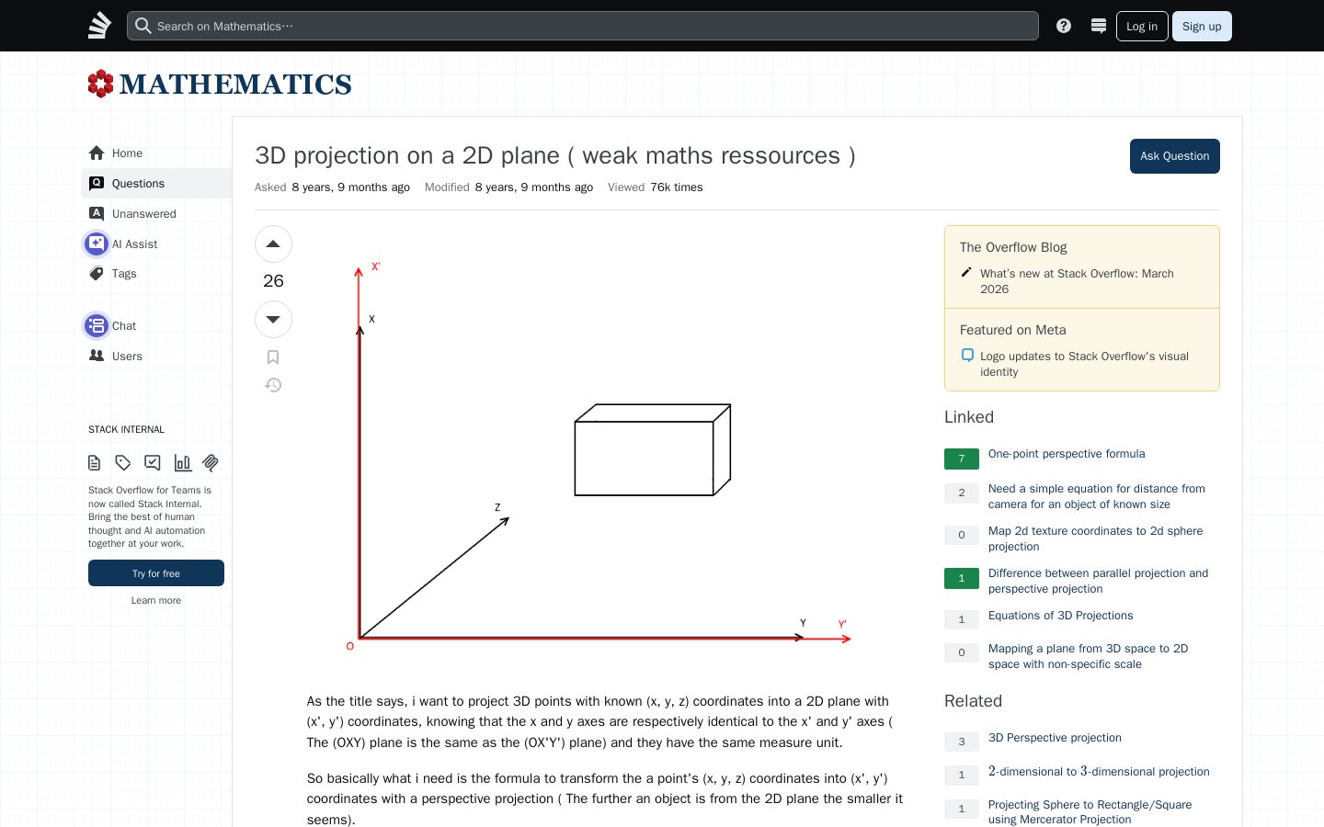Bookmark this question
This screenshot has height=827, width=1324.
[273, 357]
